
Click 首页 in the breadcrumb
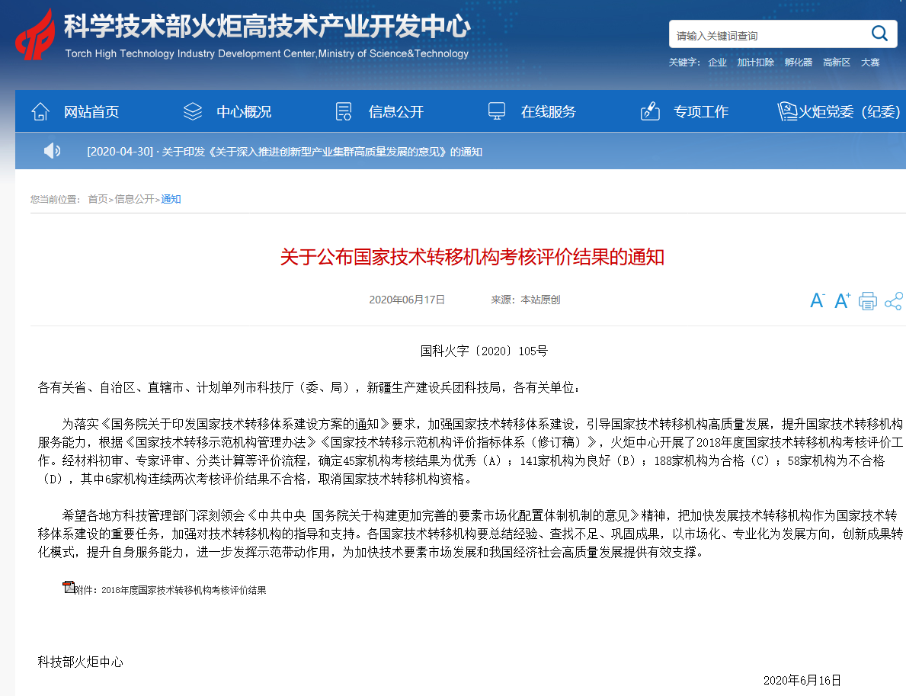98,199
